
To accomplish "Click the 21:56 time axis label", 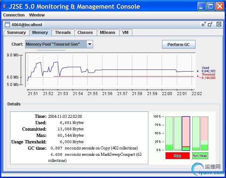I will click(107, 94).
